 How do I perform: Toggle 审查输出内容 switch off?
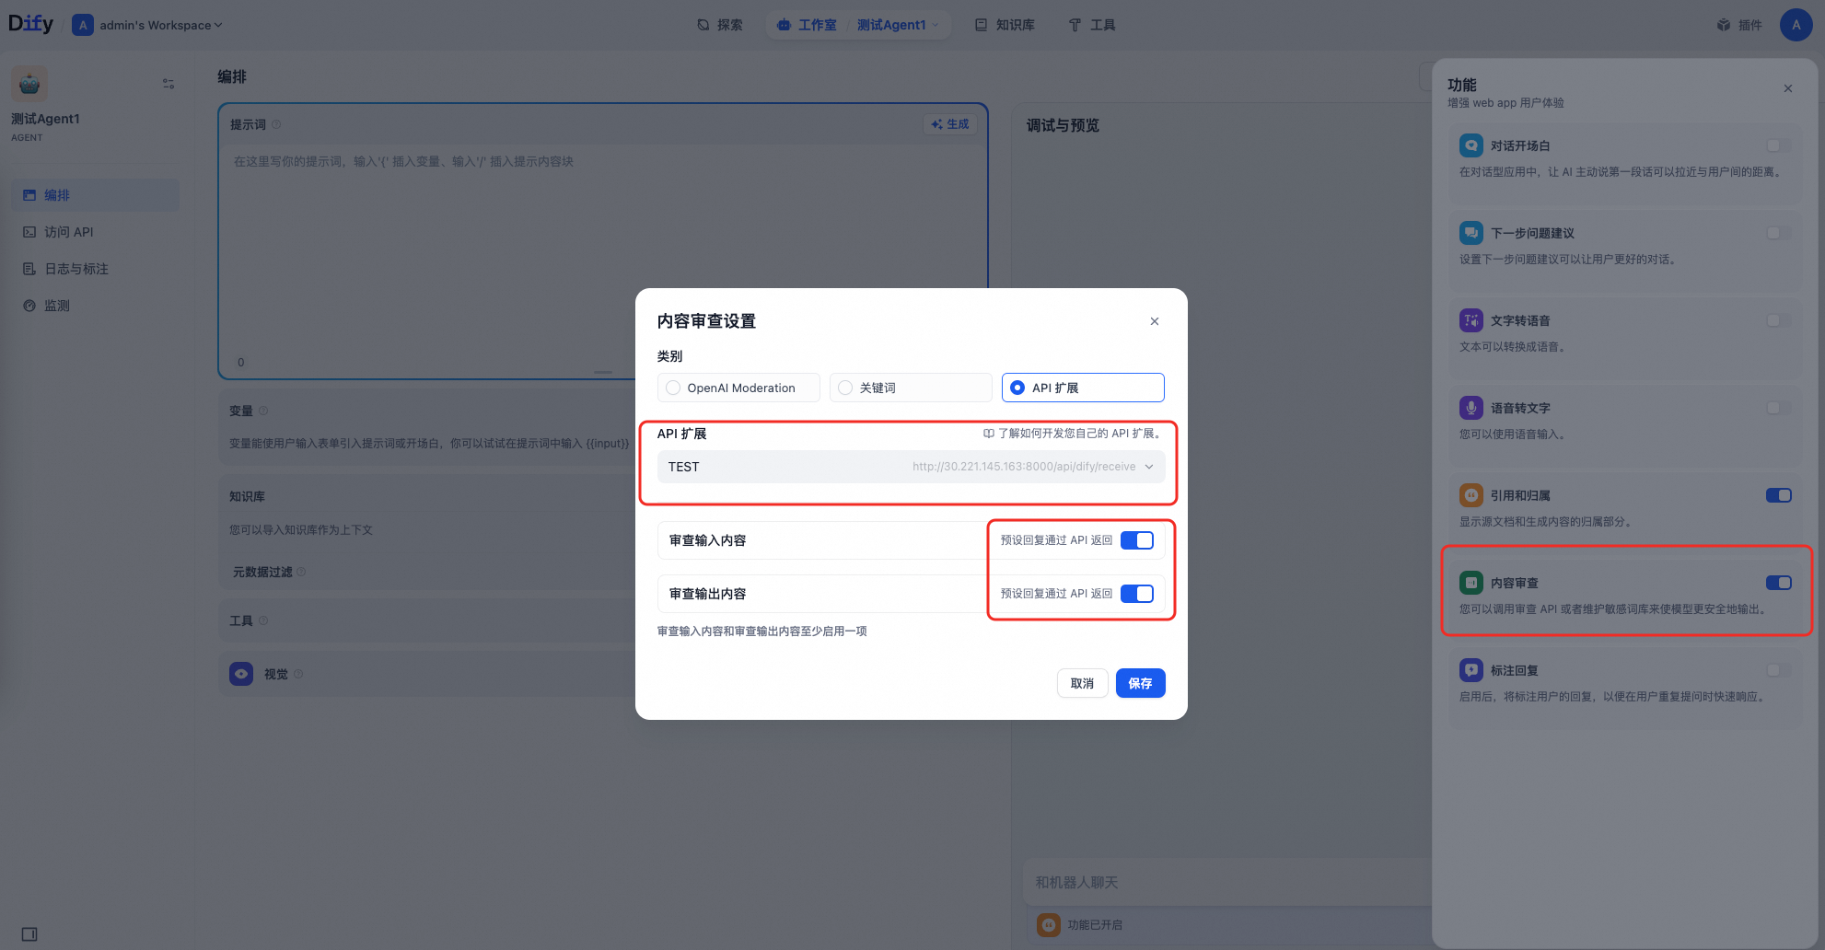pos(1137,594)
